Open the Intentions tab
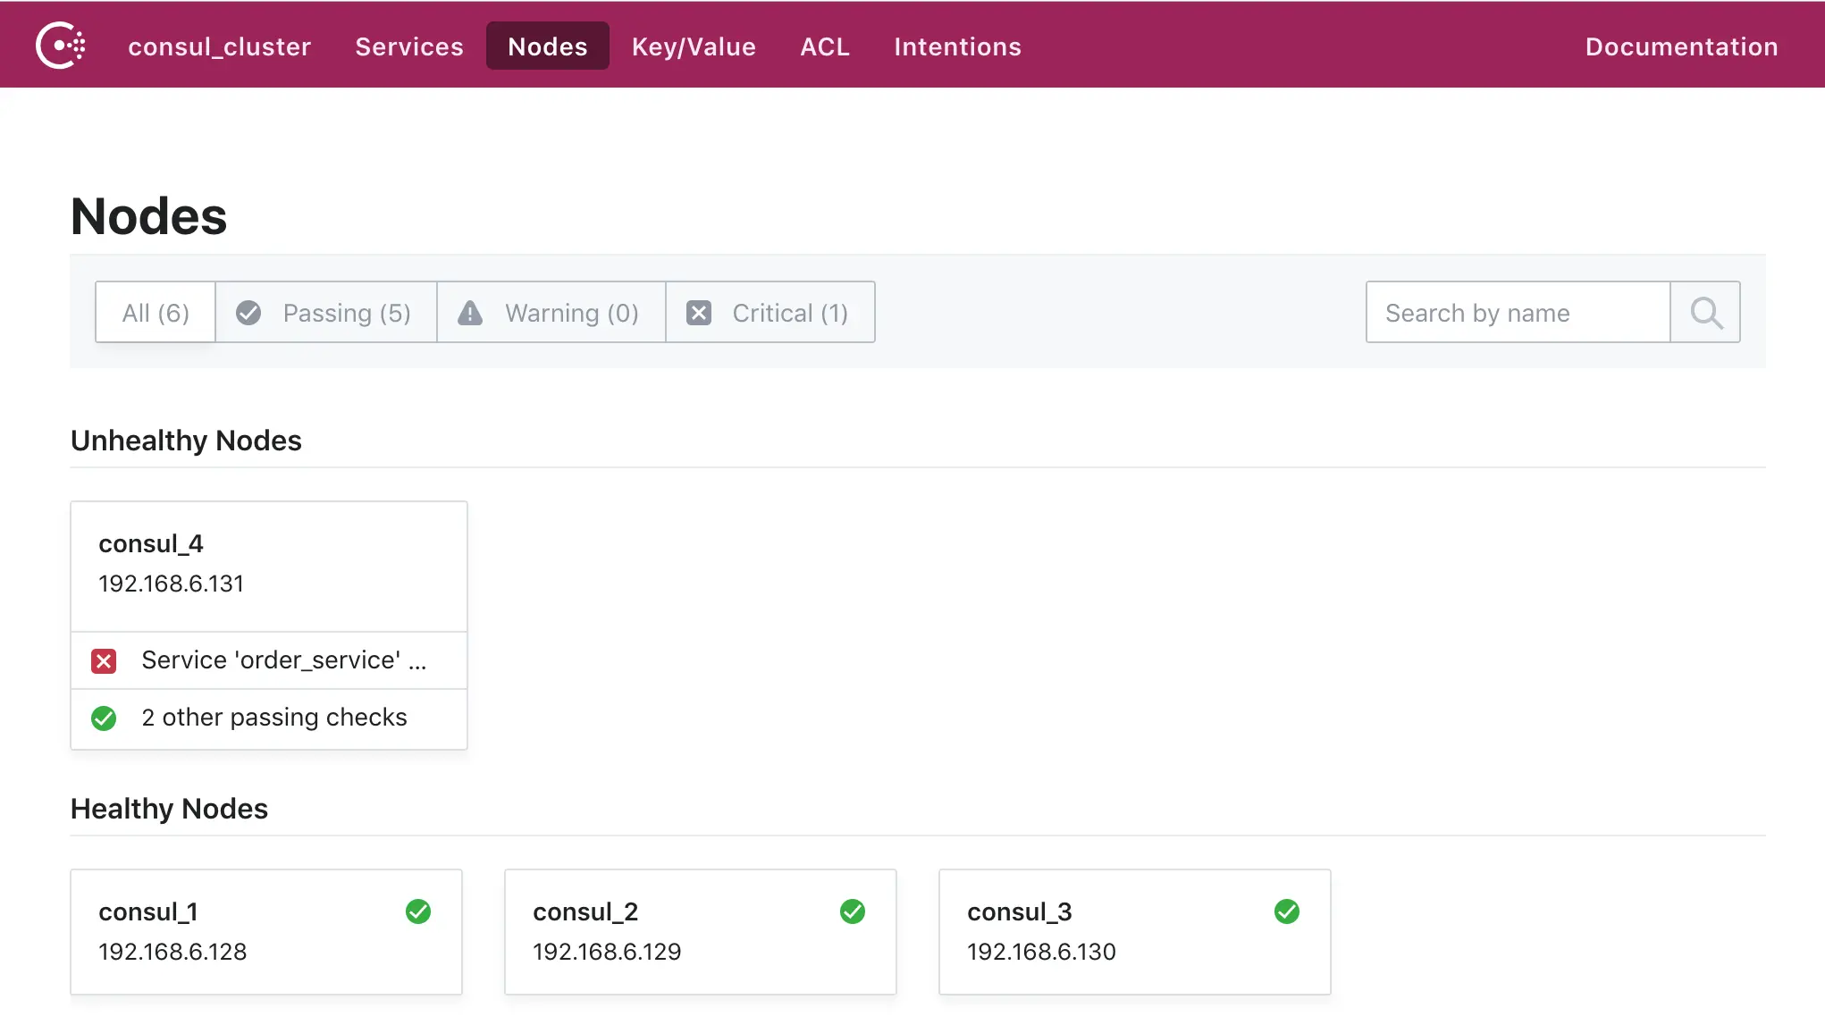Screen dimensions: 1825x1033 [957, 46]
